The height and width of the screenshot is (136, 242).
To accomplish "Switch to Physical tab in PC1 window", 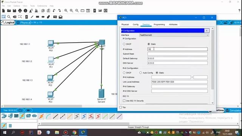I will (125, 25).
